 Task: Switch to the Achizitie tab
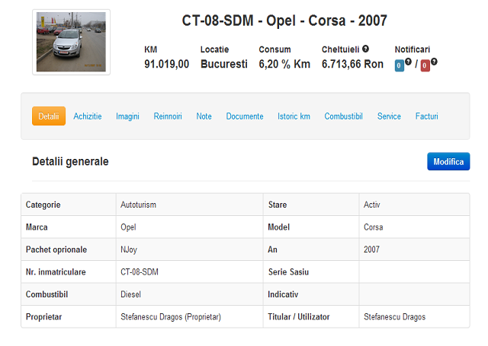click(x=88, y=116)
